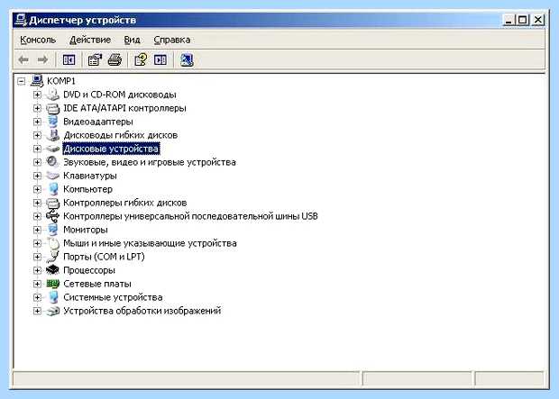Open the Консоль menu
The height and width of the screenshot is (399, 559).
click(38, 40)
